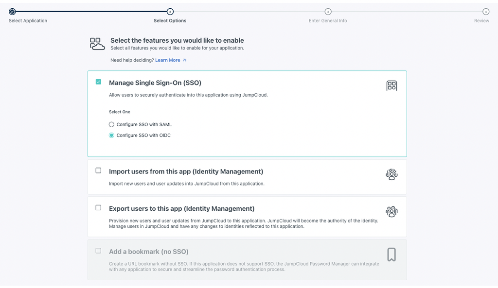498x288 pixels.
Task: Click the export users identity icon
Action: 391,212
